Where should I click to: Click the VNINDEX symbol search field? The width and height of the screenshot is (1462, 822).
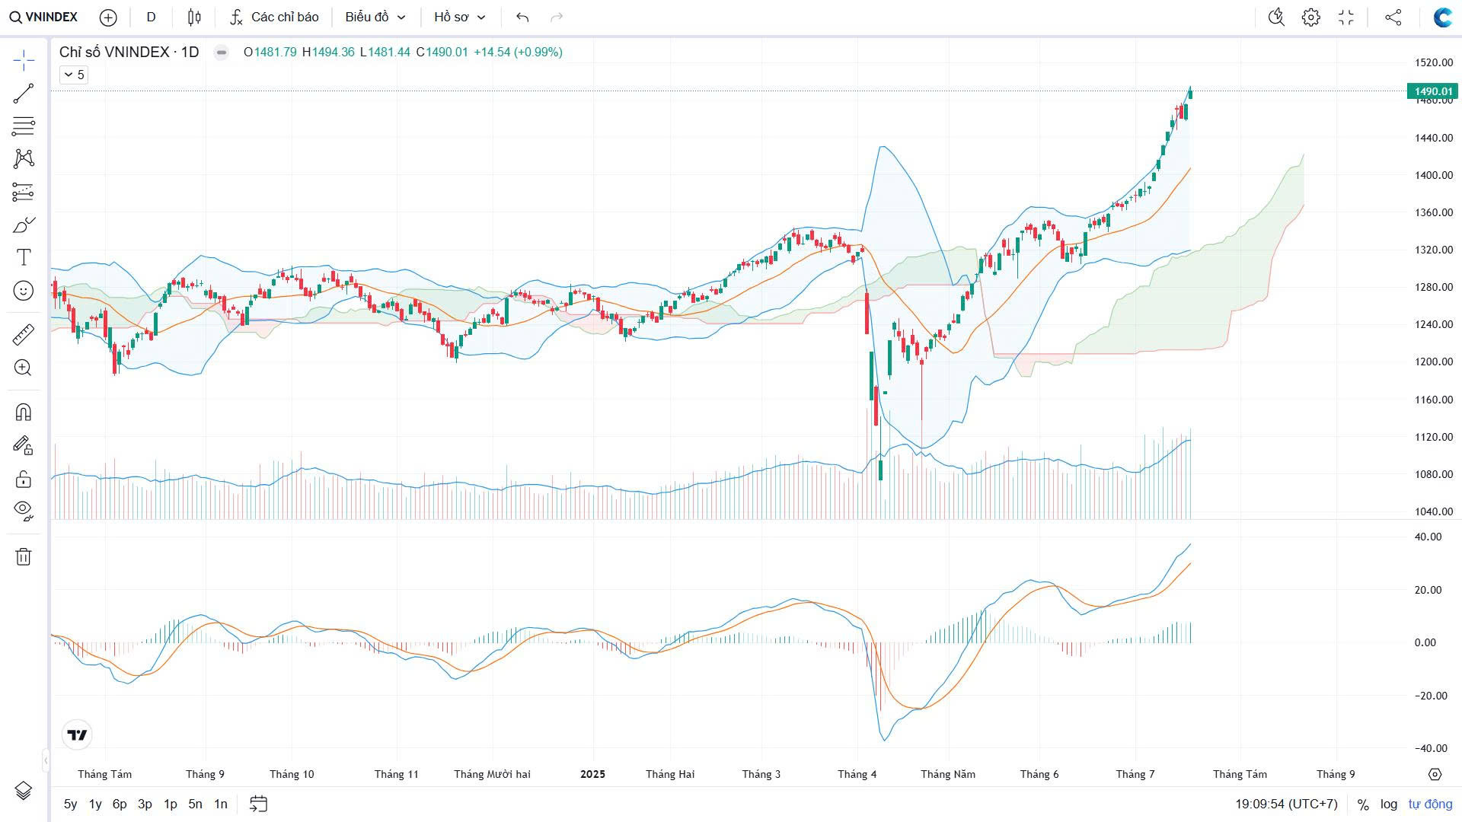tap(44, 17)
